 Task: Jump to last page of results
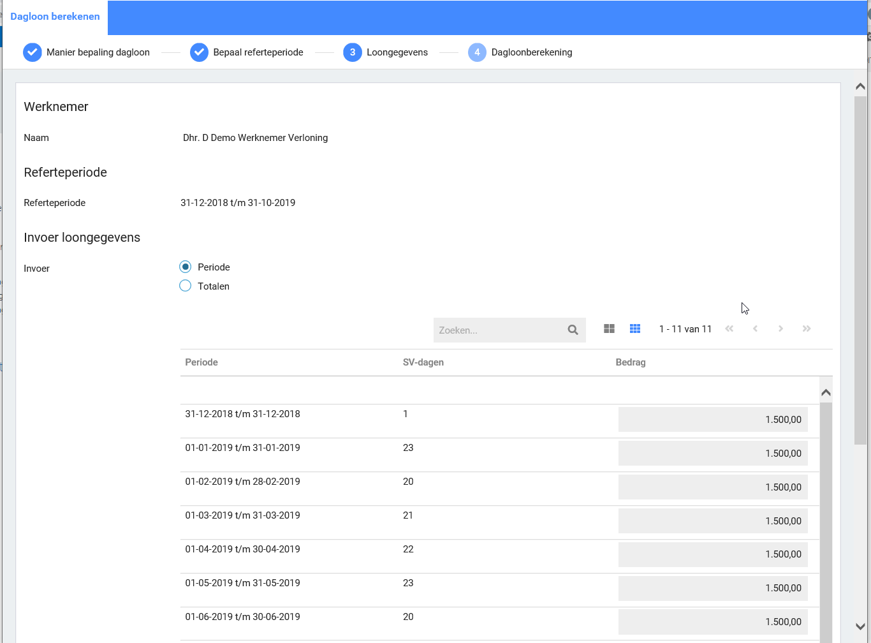point(807,329)
